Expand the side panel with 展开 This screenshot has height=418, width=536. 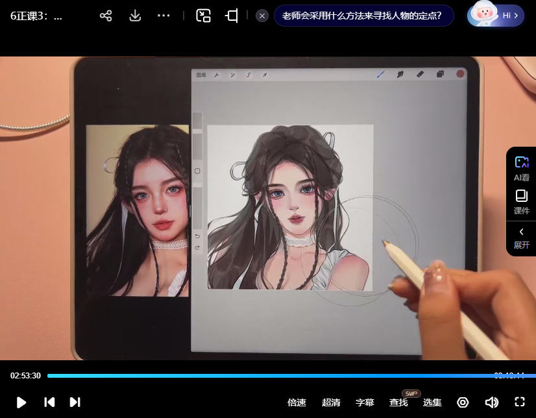click(521, 238)
